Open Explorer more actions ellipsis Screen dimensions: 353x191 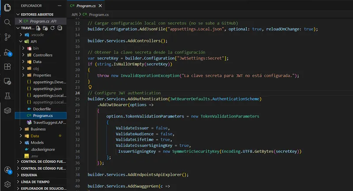pos(60,6)
